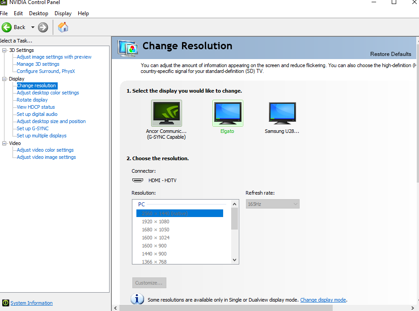Select the Ancor Communic G-SYNC display icon

[x=166, y=113]
